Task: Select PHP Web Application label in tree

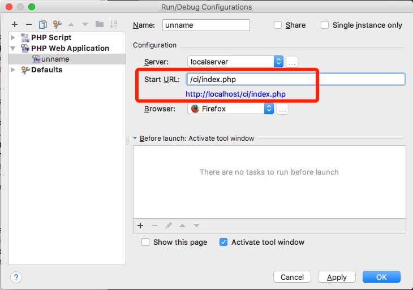Action: [x=70, y=49]
